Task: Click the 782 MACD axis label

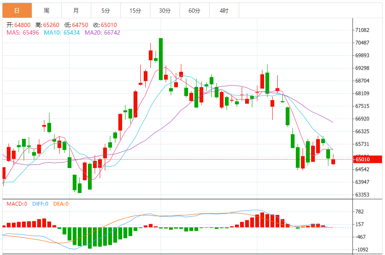Action: point(360,212)
